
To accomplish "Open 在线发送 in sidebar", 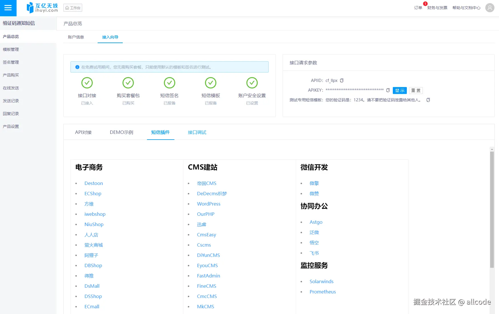I will (x=28, y=88).
